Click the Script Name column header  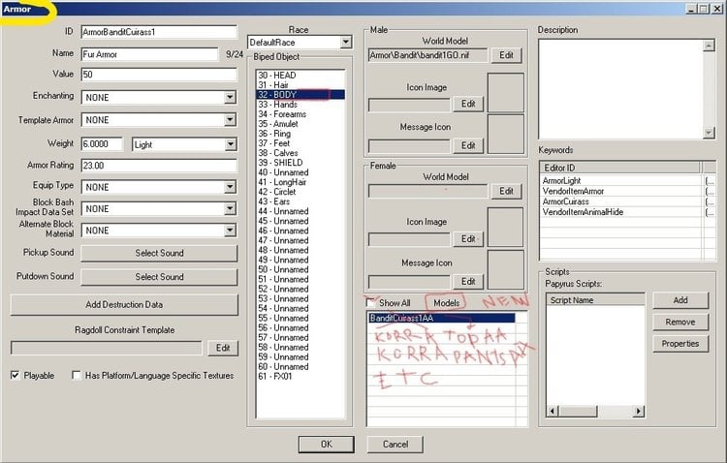595,300
